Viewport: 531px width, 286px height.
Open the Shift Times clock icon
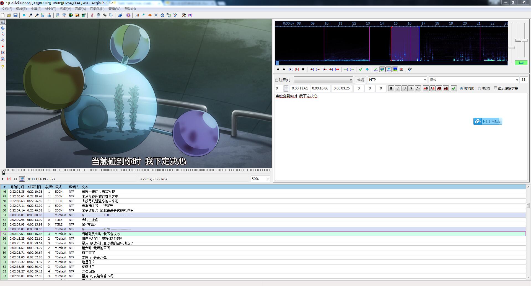[x=162, y=15]
